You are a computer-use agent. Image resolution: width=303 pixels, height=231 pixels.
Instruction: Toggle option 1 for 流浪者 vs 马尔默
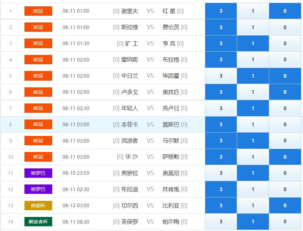click(253, 141)
